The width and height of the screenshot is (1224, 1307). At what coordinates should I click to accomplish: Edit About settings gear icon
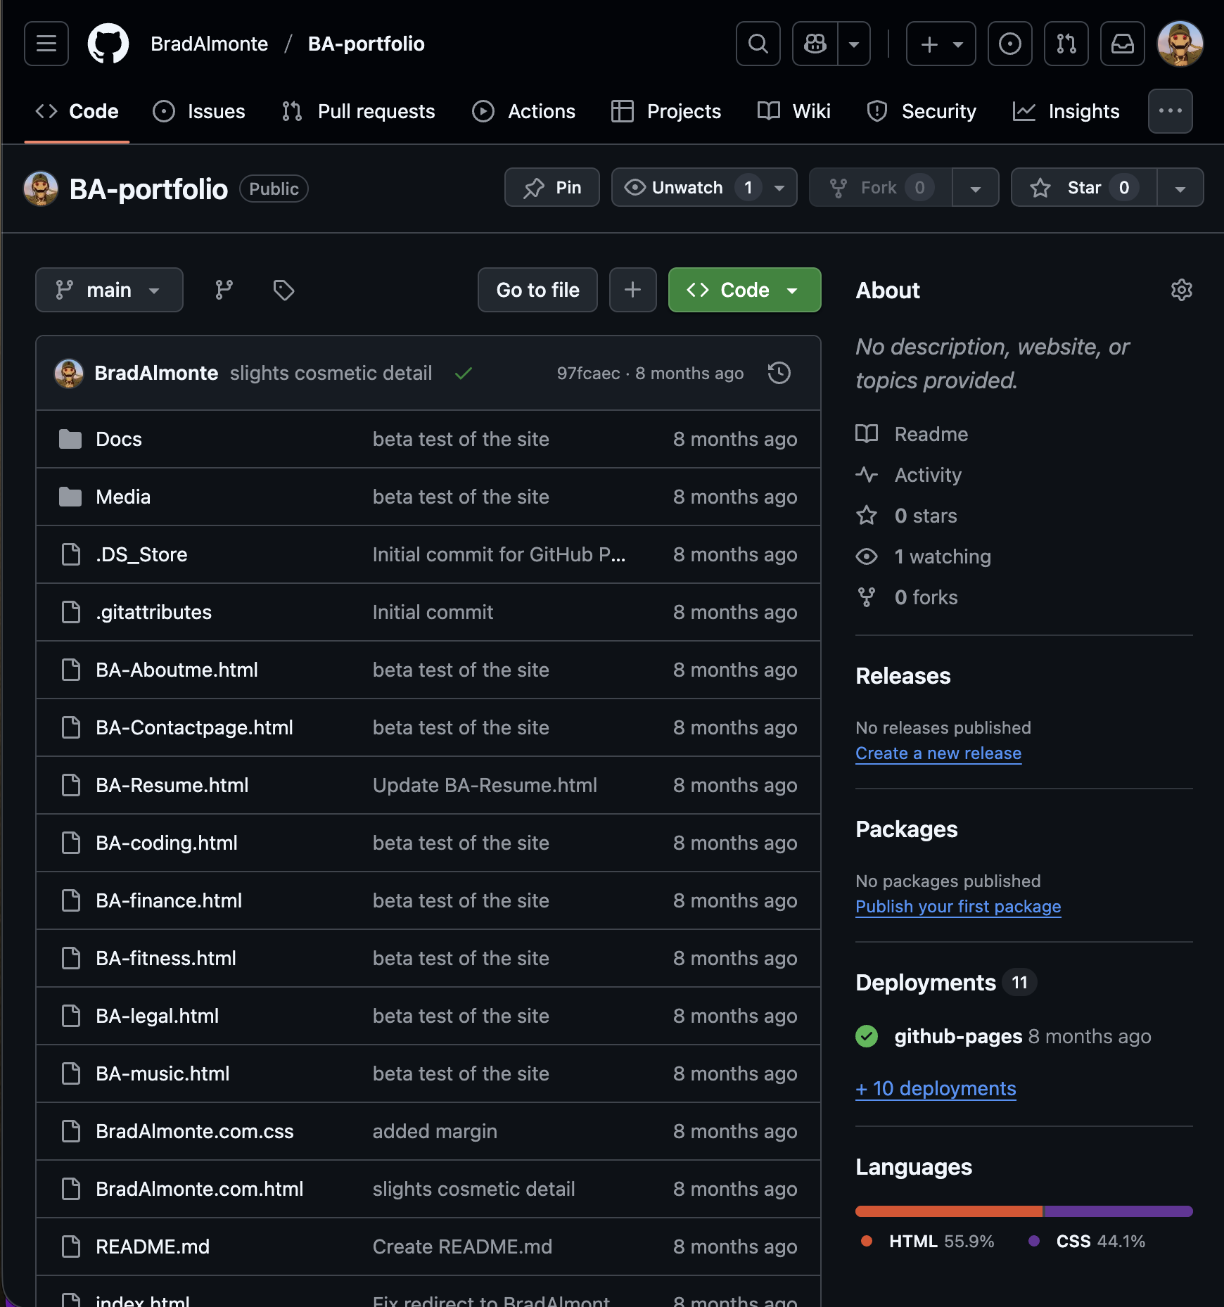[x=1181, y=290]
